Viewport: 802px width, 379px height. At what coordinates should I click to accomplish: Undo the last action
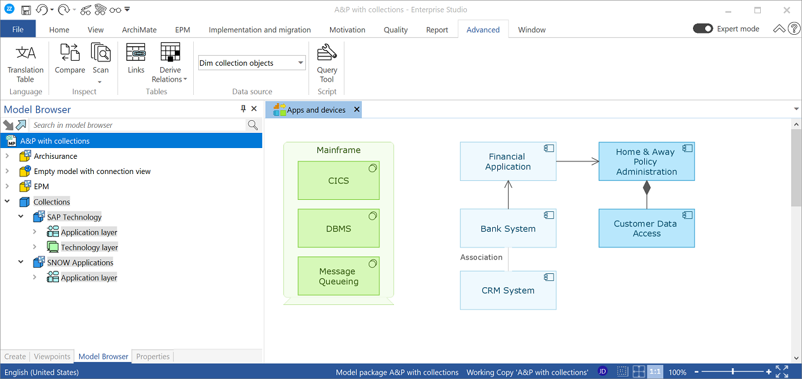42,10
